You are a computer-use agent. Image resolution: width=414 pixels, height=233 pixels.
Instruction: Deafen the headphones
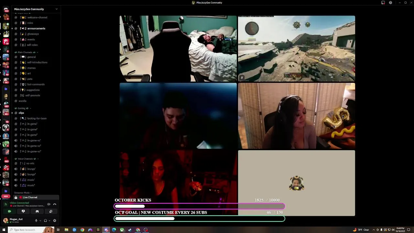pos(45,221)
